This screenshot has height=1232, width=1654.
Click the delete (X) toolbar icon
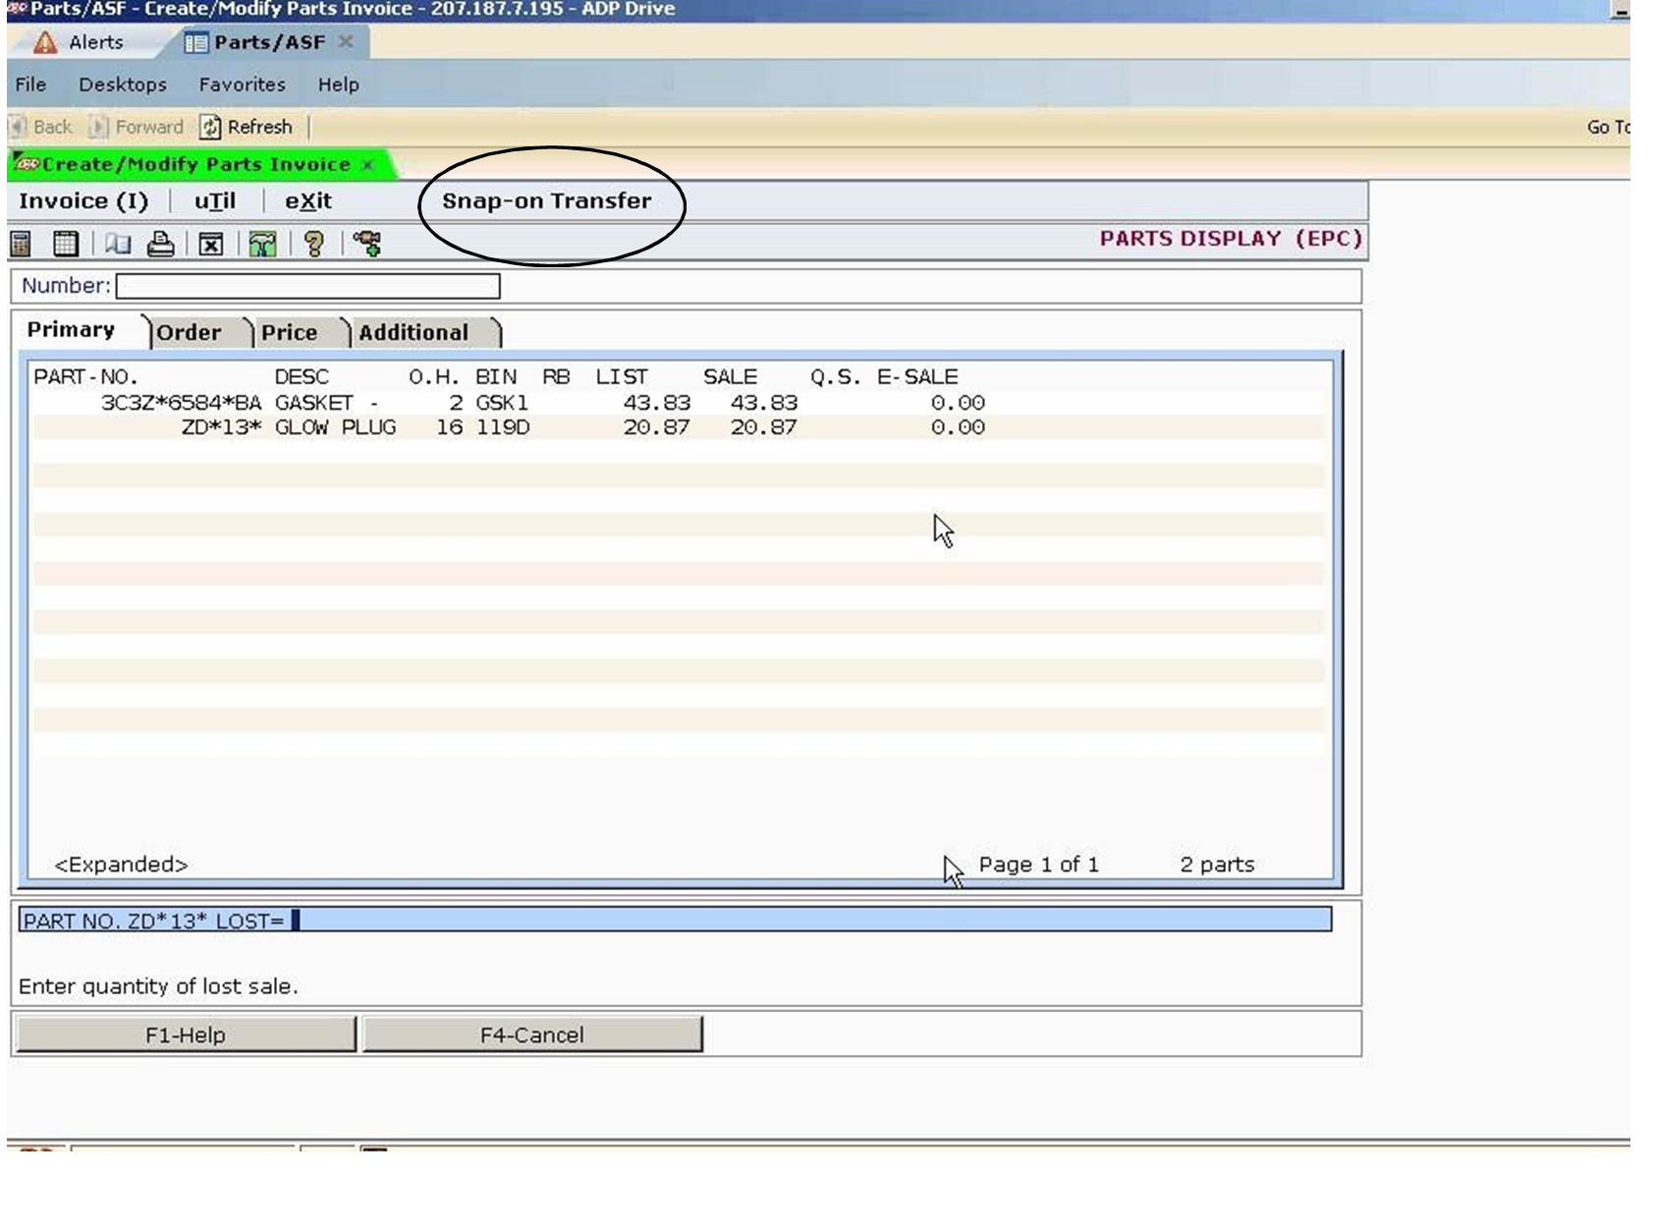[209, 244]
